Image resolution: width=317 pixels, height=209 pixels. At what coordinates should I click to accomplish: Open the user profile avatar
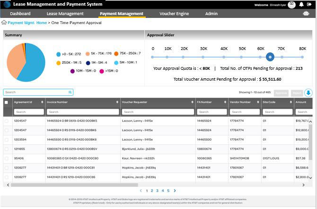291,5
